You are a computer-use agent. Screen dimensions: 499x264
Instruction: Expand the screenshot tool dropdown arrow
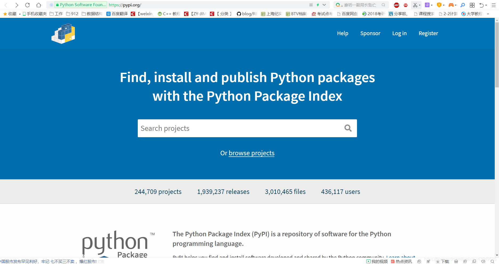pos(420,5)
